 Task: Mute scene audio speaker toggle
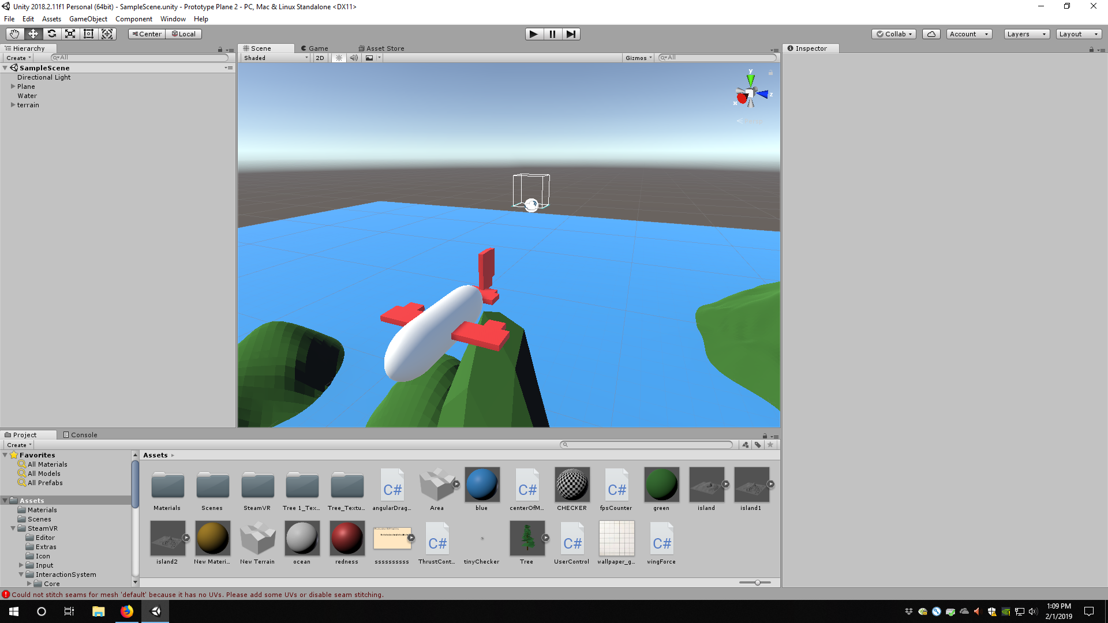click(354, 58)
